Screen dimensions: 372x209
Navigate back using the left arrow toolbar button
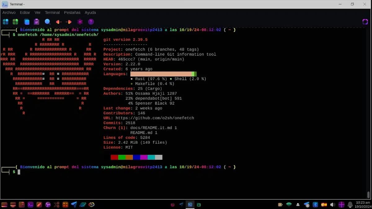coord(58,22)
